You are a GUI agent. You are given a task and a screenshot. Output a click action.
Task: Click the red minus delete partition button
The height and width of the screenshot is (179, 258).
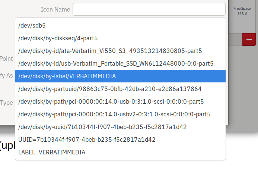(x=249, y=40)
